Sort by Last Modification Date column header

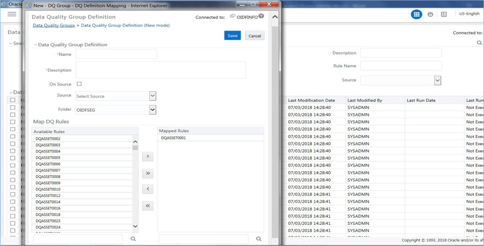[311, 100]
